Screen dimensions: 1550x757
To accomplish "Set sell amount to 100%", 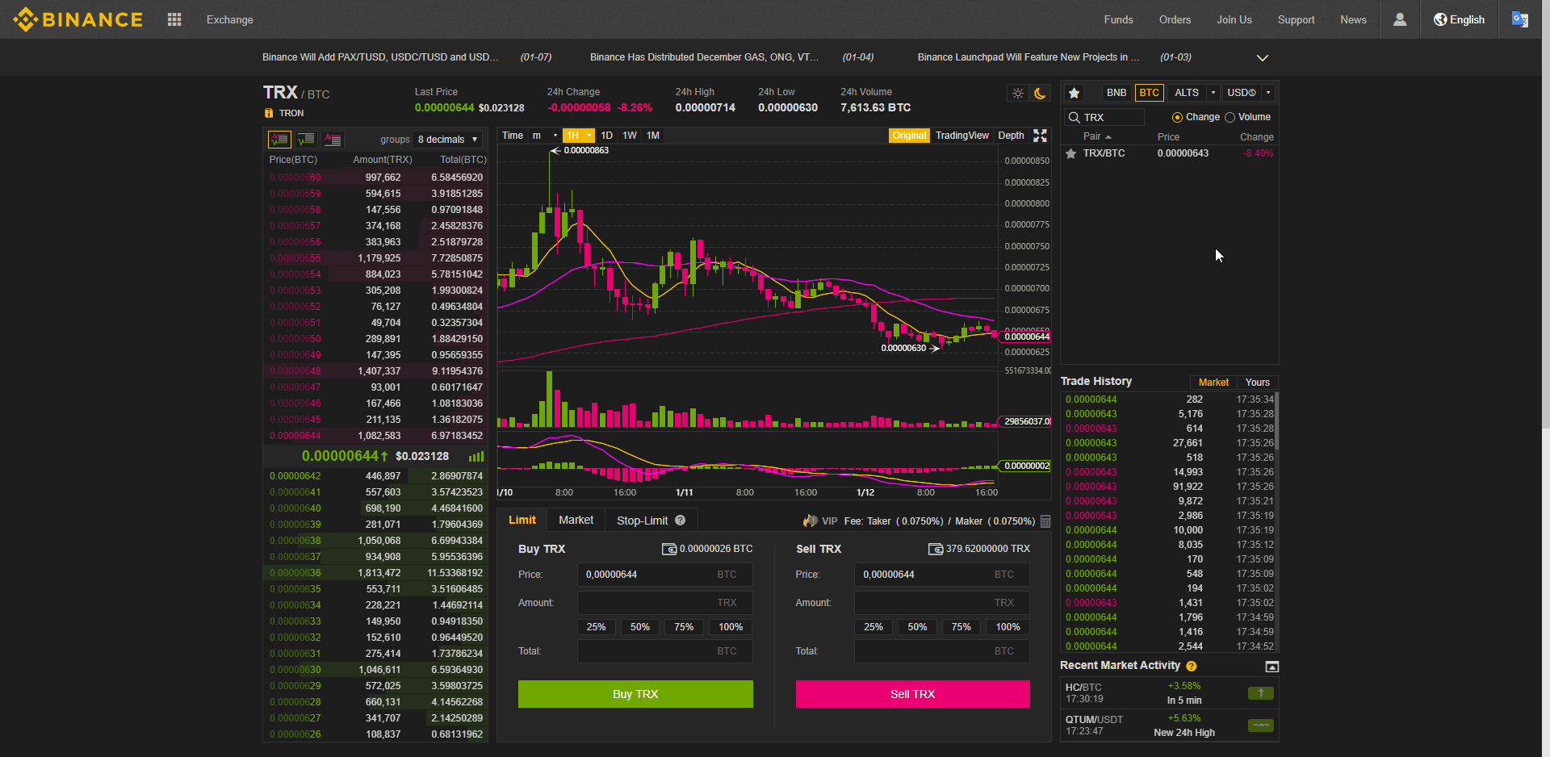I will 1007,627.
